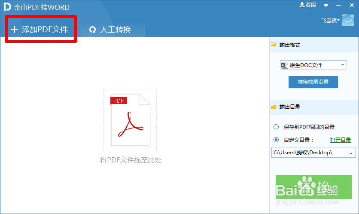Open the output directory link (打开目录)
The width and height of the screenshot is (359, 214).
click(x=340, y=140)
